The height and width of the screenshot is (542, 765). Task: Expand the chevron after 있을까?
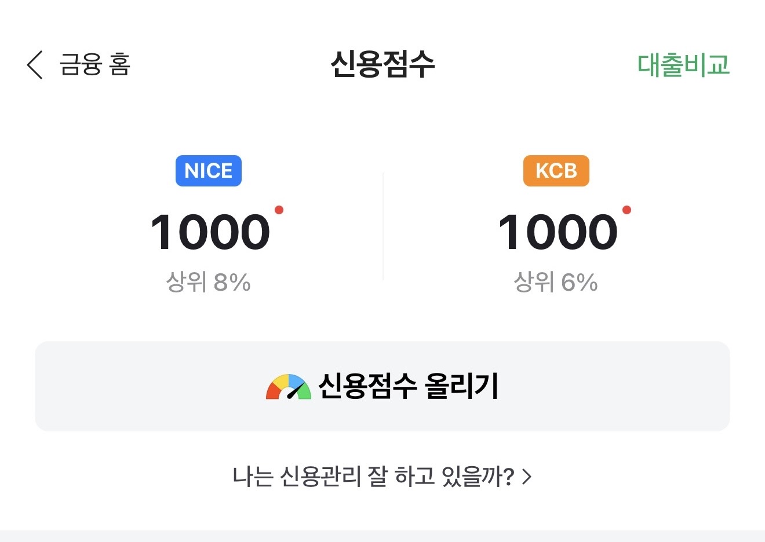[527, 477]
